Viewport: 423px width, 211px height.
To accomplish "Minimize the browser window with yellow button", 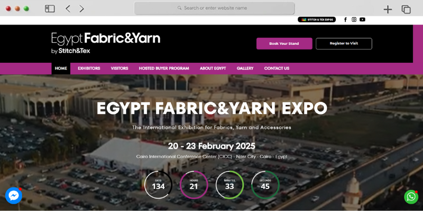I will point(17,8).
